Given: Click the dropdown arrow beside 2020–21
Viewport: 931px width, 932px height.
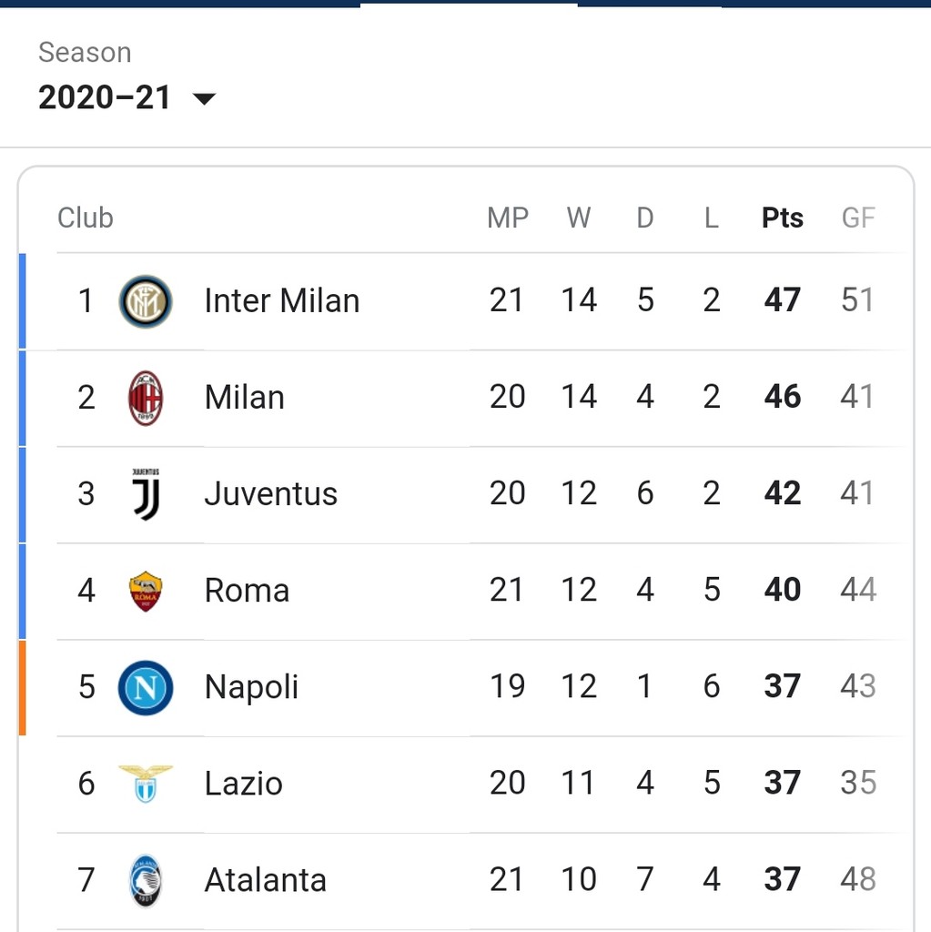Looking at the screenshot, I should point(205,98).
